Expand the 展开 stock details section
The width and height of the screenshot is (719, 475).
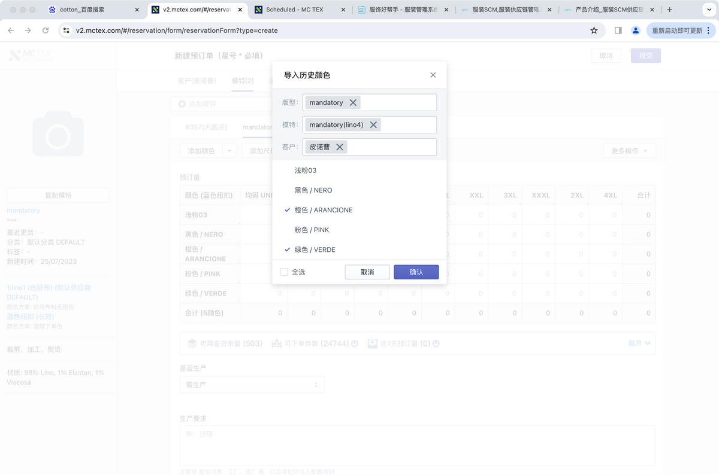[x=639, y=343]
